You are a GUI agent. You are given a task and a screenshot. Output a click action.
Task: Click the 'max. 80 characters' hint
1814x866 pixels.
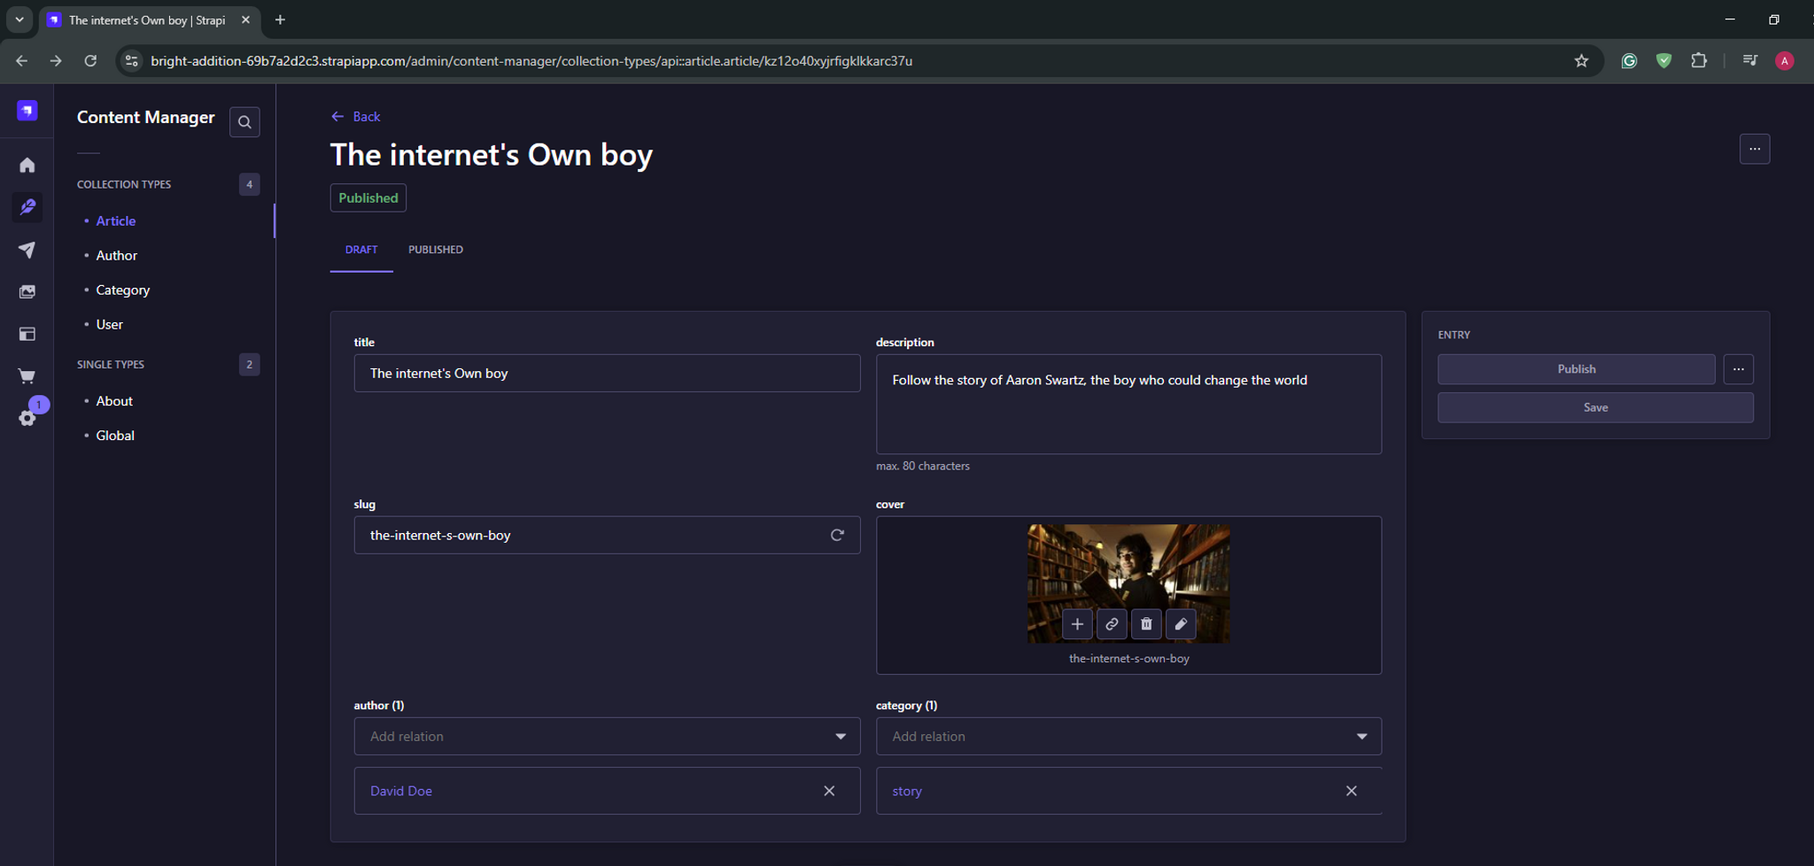click(x=923, y=467)
